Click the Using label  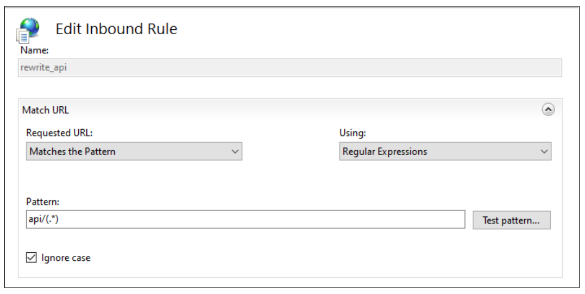coord(353,133)
